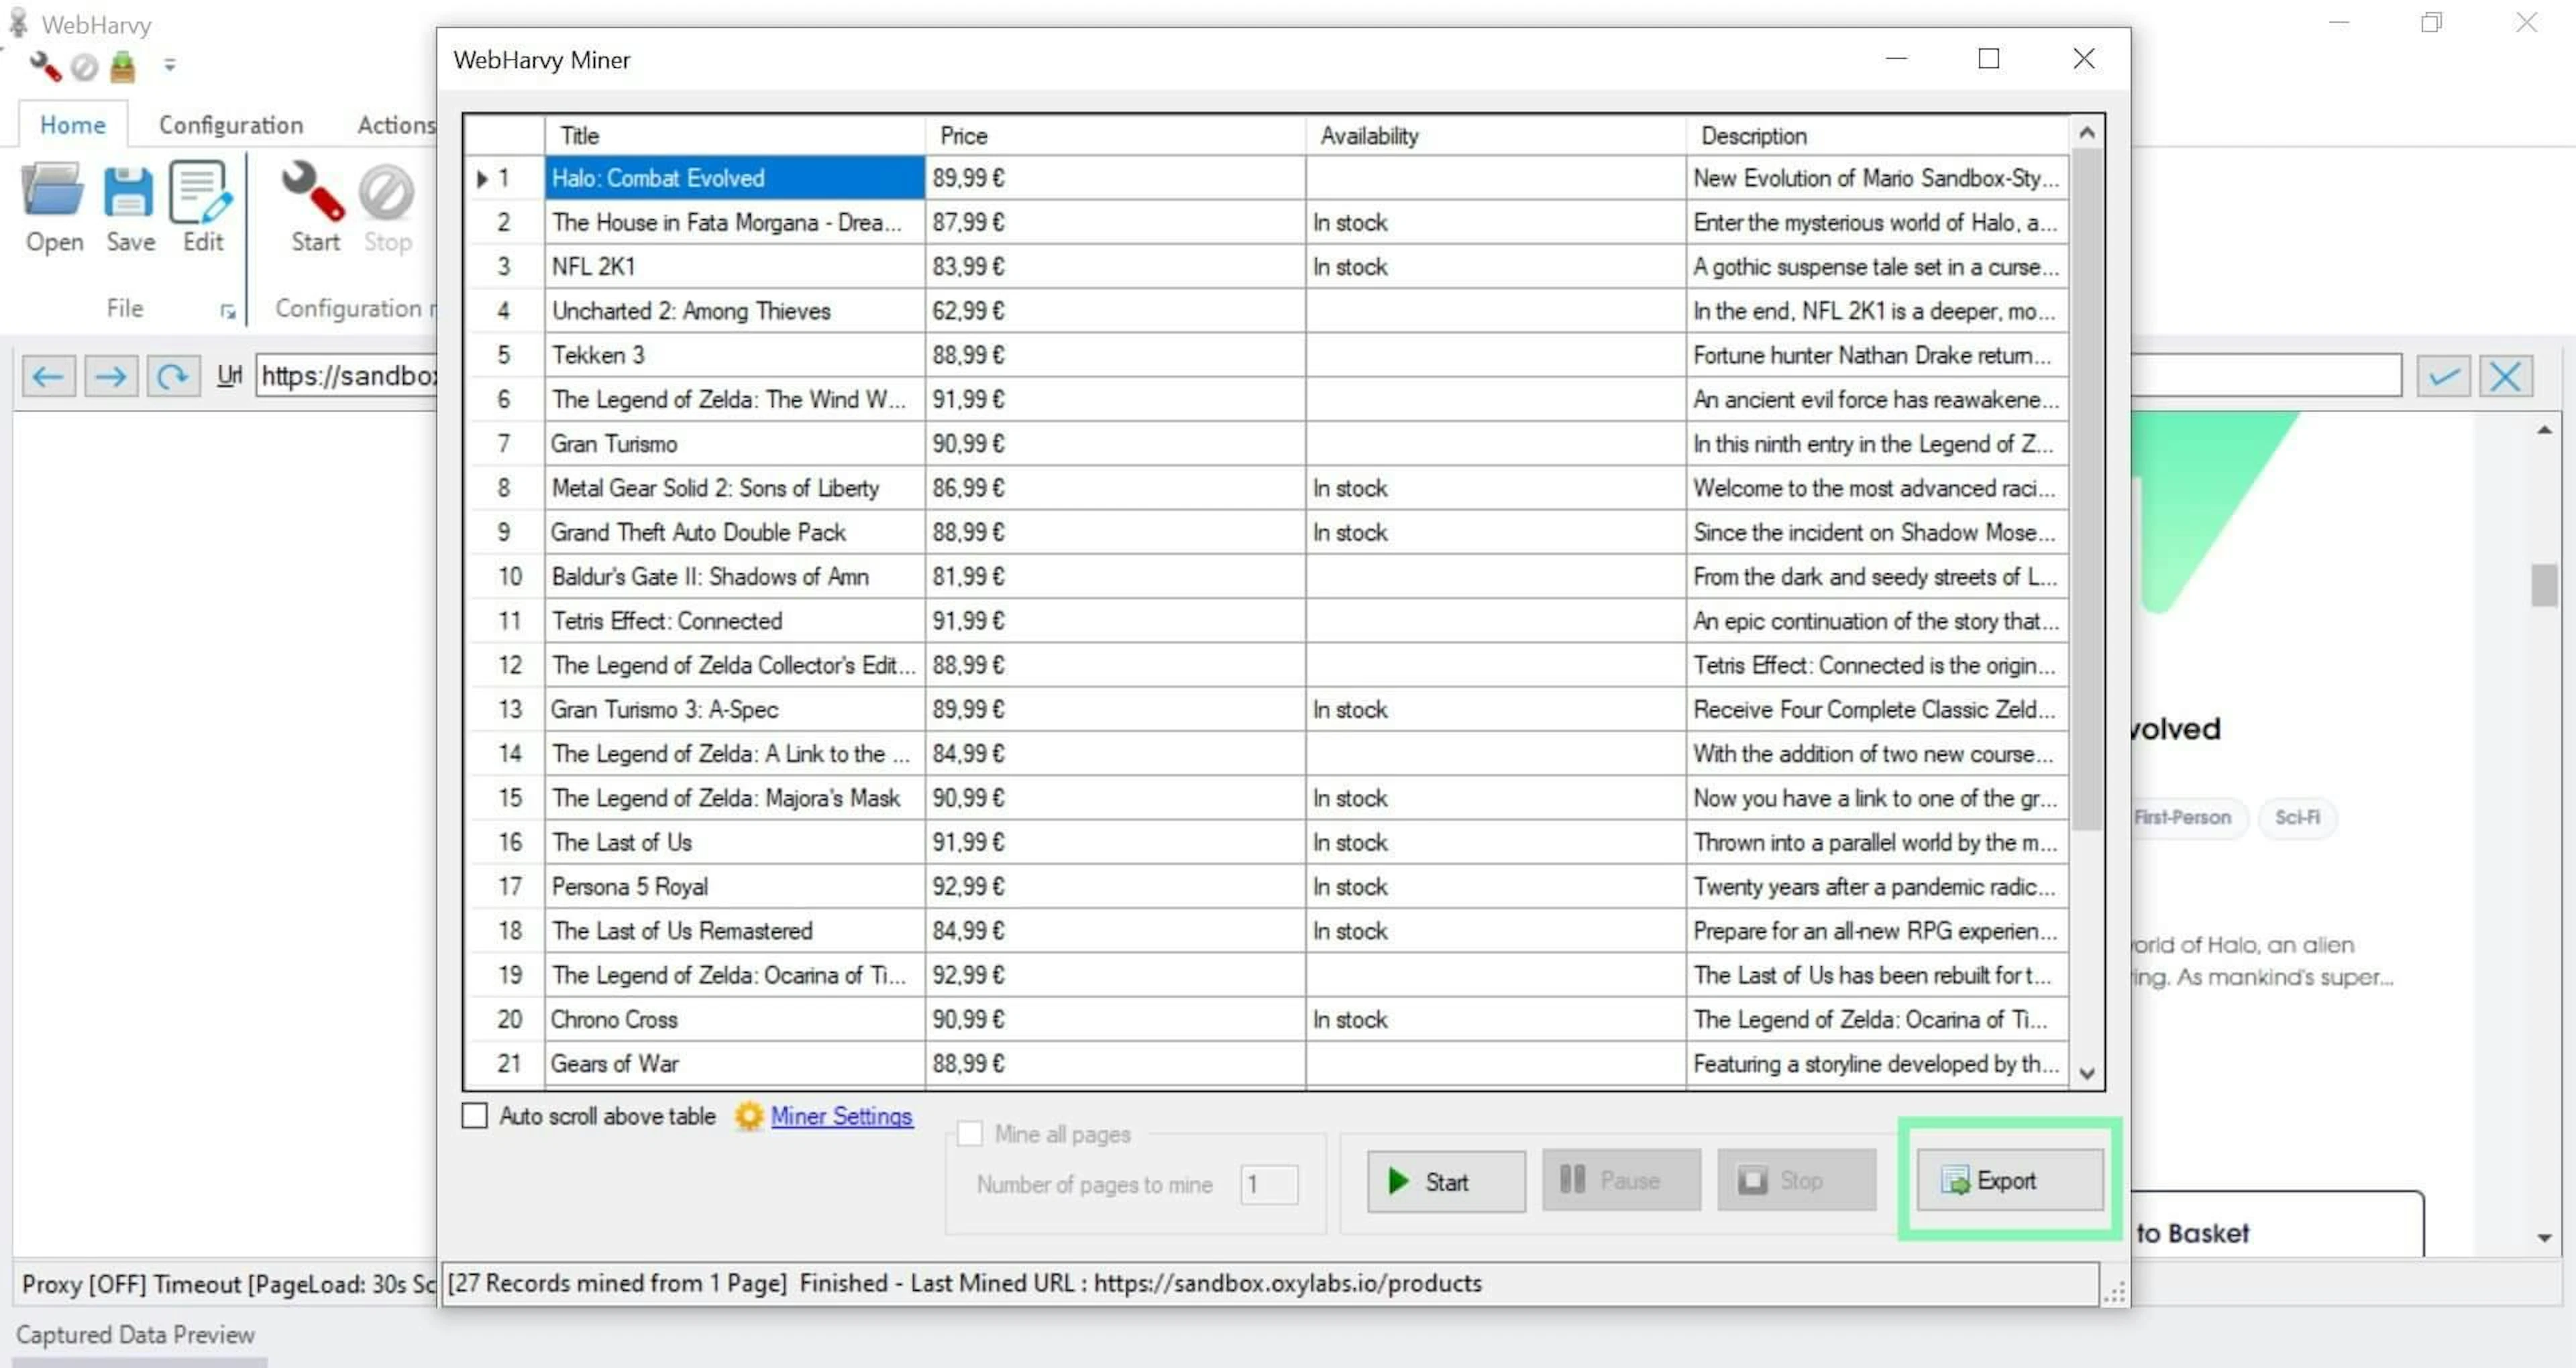The height and width of the screenshot is (1368, 2576).
Task: Click the miner table vertical scrollbar thumb
Action: pyautogui.click(x=2086, y=488)
